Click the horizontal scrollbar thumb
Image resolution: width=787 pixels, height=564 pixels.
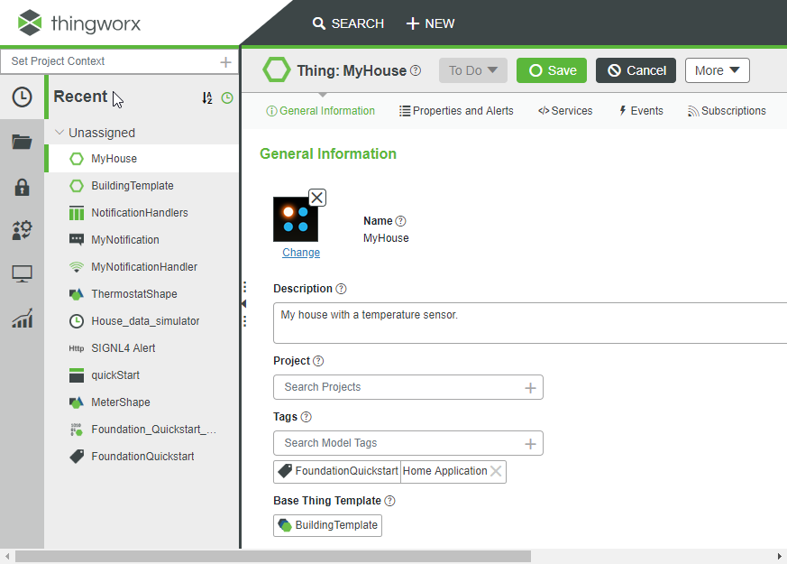(x=273, y=557)
